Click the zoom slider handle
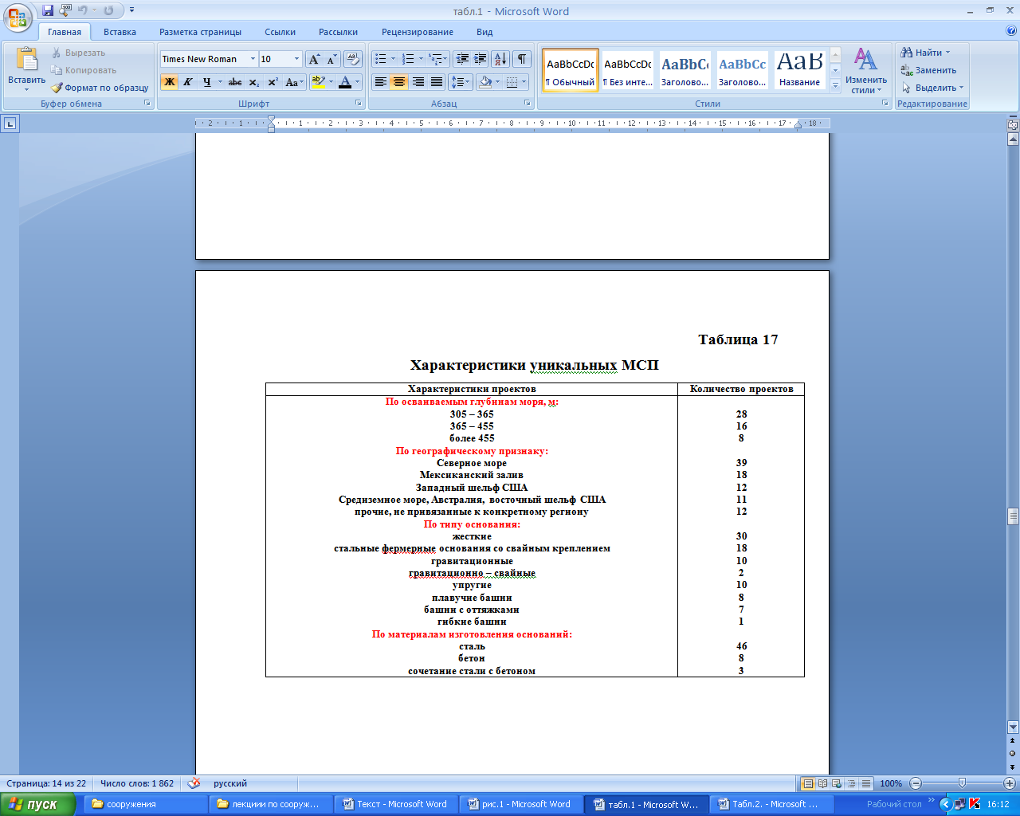Image resolution: width=1020 pixels, height=816 pixels. click(x=962, y=783)
